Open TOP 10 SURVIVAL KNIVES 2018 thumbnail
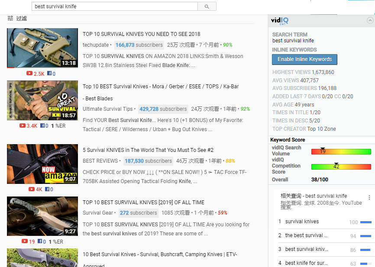 [x=42, y=48]
